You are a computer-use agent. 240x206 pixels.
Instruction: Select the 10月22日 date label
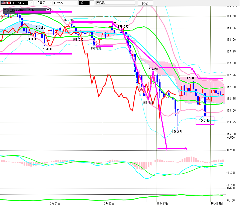[x=108, y=203]
